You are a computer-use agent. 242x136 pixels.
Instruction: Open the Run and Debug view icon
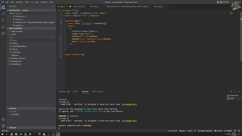(3, 27)
